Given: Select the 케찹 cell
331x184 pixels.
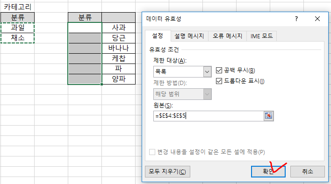Looking at the screenshot, I should (119, 58).
